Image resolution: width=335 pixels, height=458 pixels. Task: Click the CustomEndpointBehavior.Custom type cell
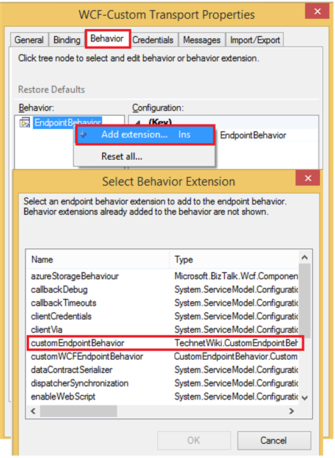click(x=236, y=356)
